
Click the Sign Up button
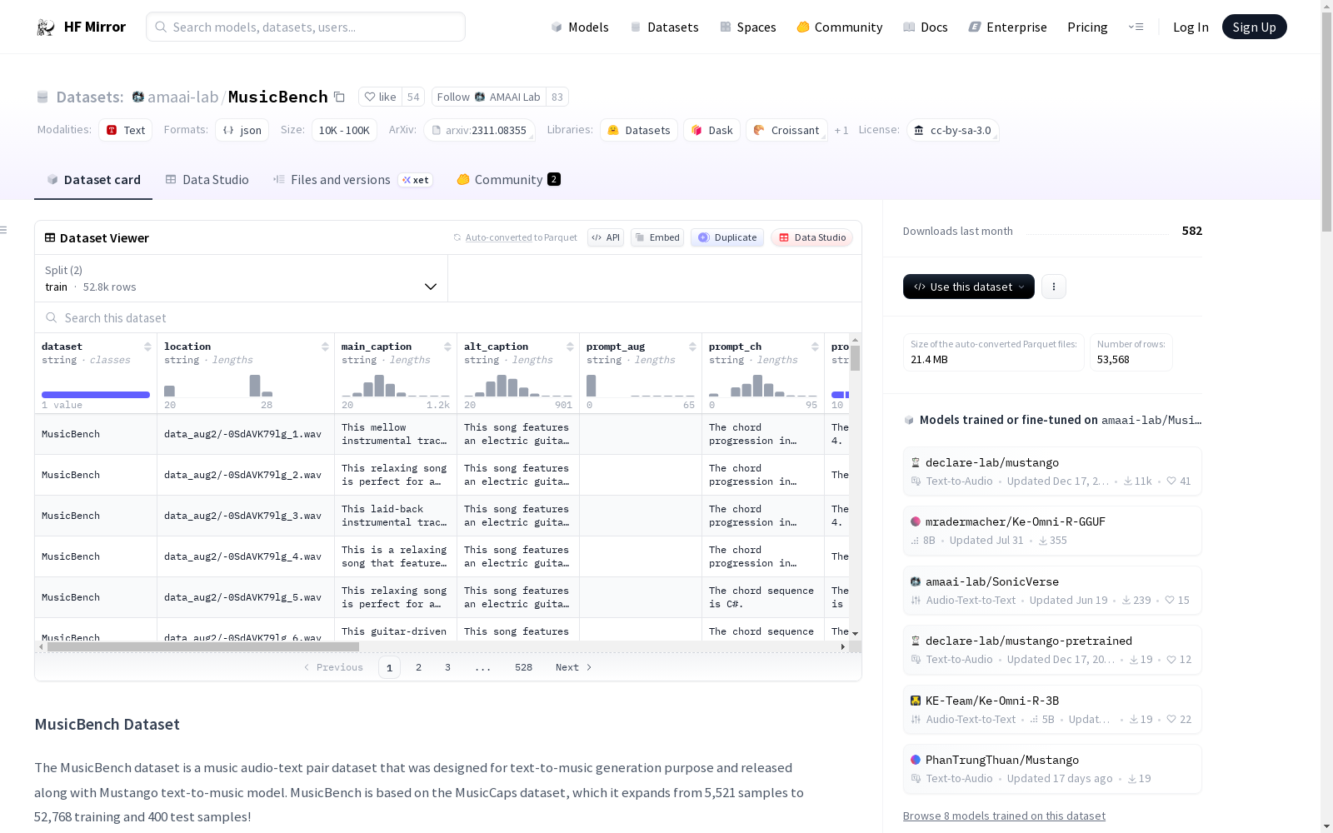1255,27
